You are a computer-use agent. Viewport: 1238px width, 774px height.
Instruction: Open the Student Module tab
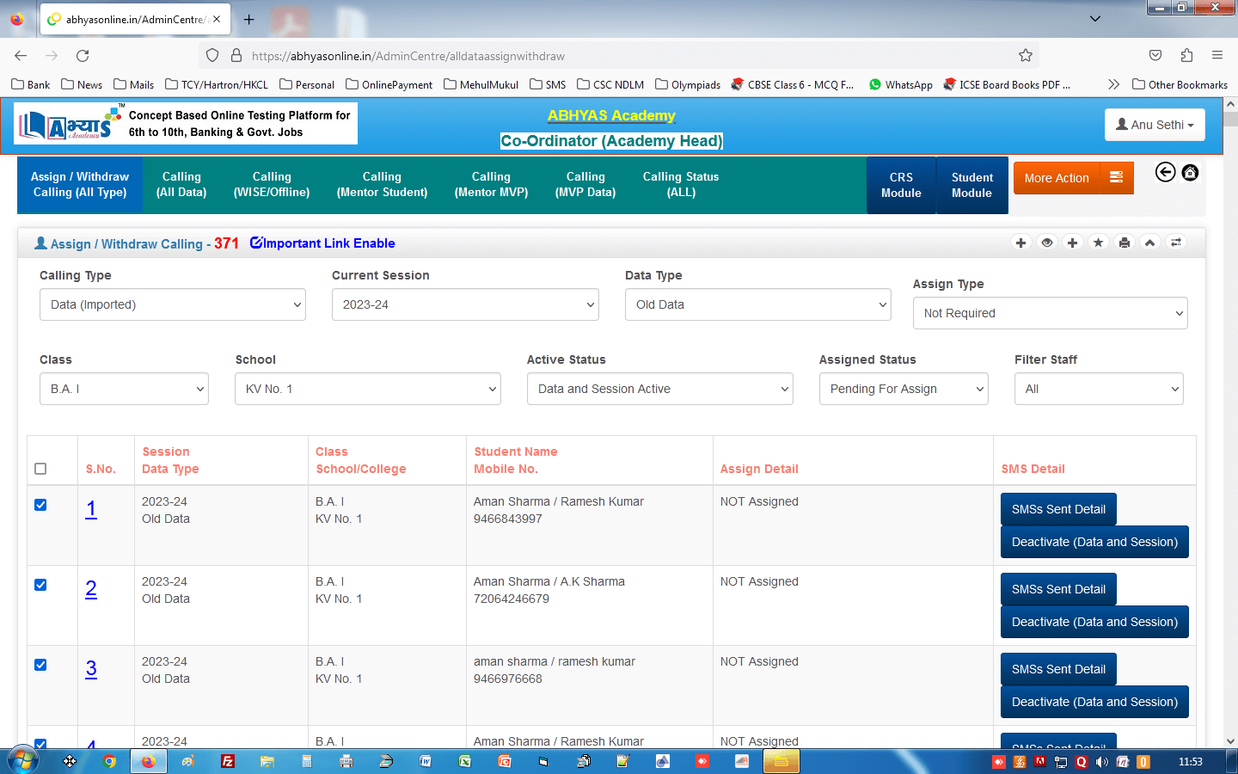click(x=971, y=185)
